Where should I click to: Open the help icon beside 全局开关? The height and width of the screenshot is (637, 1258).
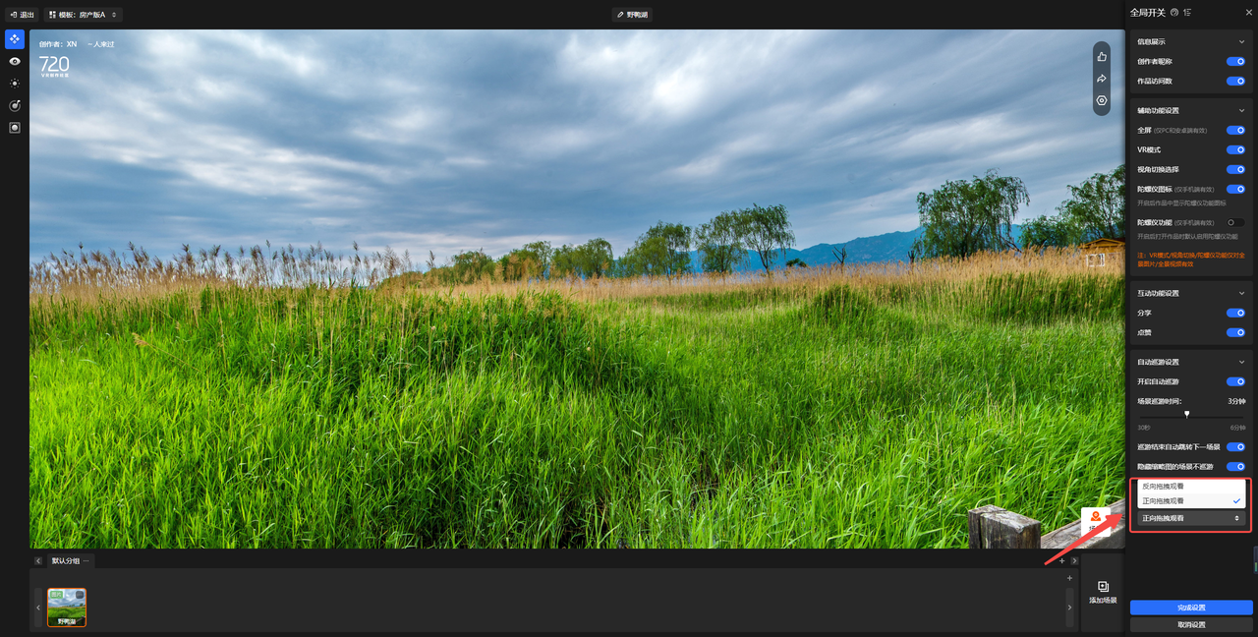coord(1174,13)
